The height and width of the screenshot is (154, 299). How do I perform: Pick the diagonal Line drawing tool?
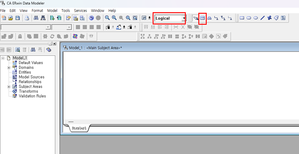(263, 18)
